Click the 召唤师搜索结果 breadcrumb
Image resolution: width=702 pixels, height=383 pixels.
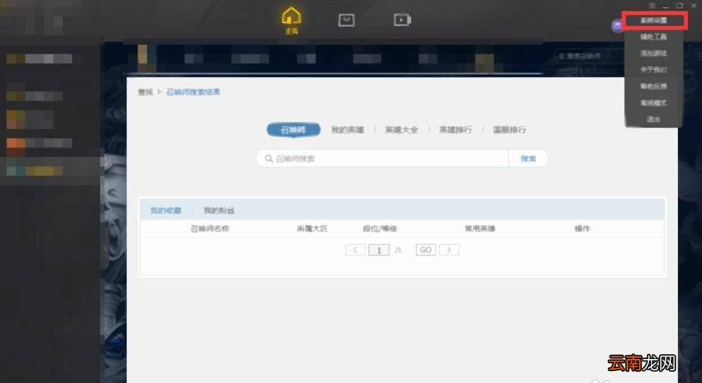[x=193, y=92]
